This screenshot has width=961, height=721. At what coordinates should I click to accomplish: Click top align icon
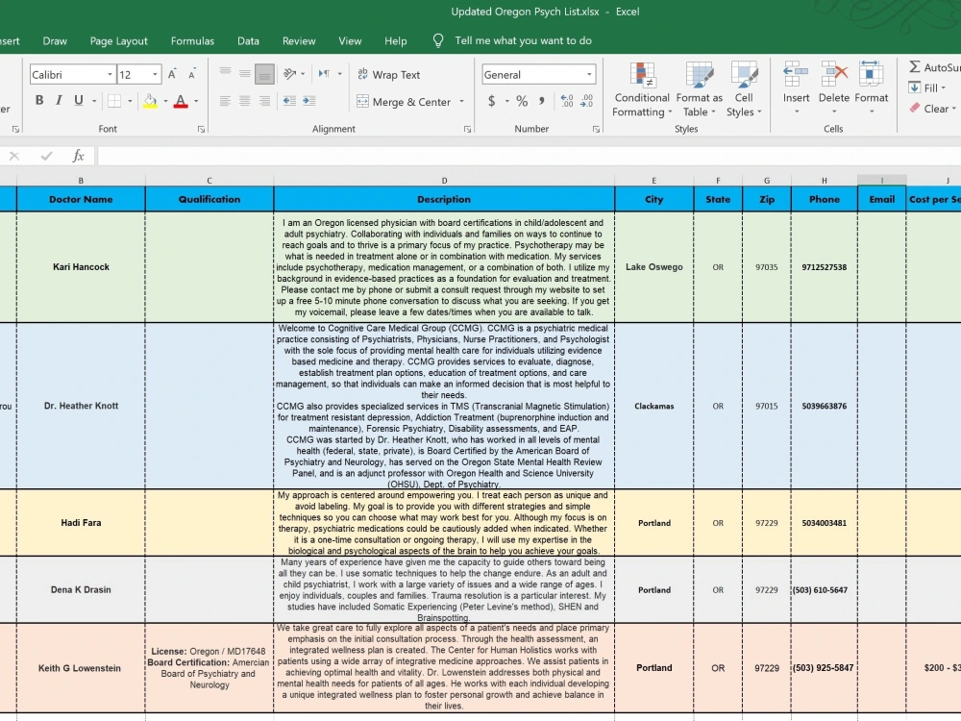225,74
